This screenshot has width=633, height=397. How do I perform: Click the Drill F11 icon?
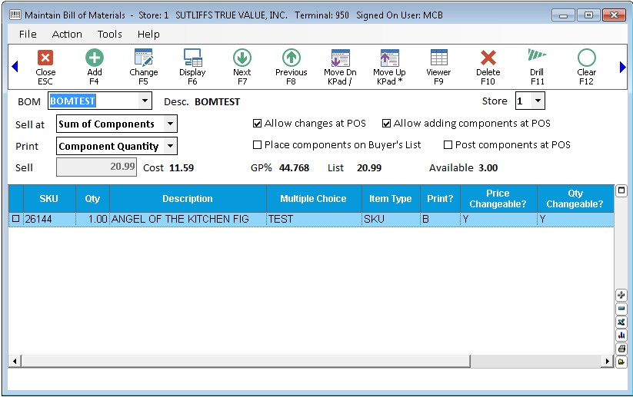tap(537, 58)
